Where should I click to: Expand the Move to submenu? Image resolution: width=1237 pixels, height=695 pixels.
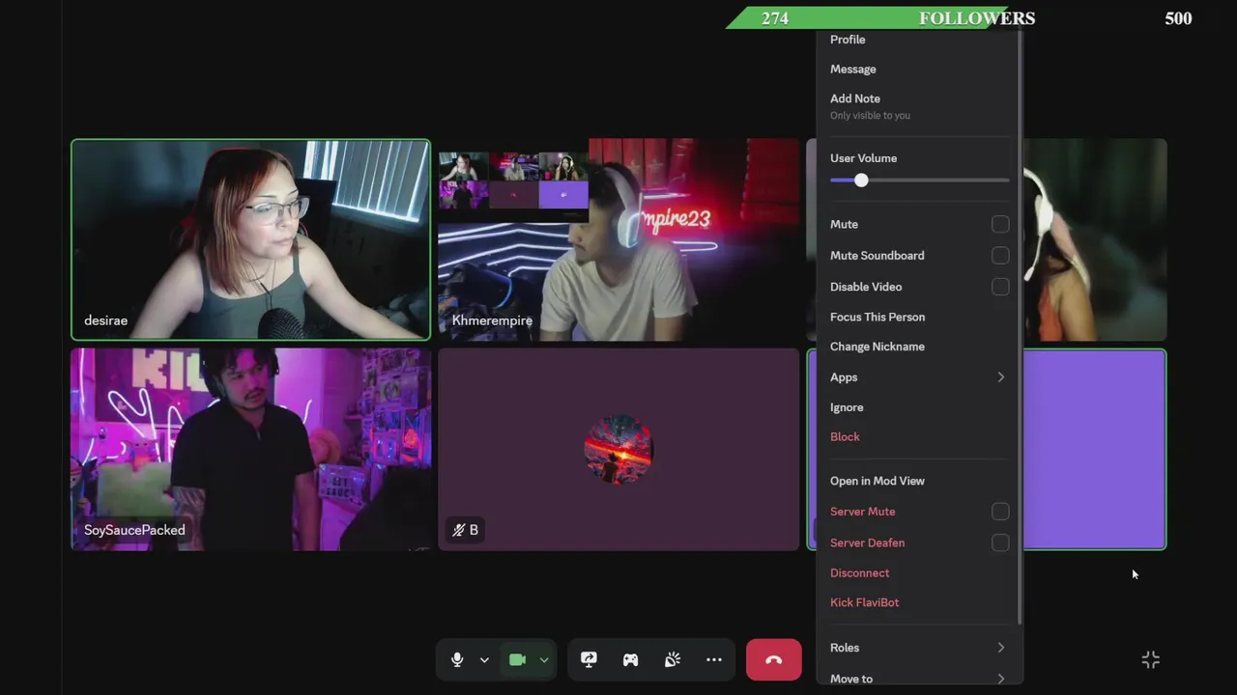pyautogui.click(x=917, y=678)
